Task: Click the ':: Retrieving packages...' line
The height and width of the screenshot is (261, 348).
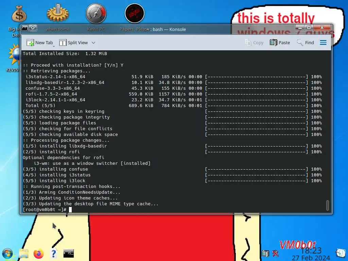Action: pyautogui.click(x=57, y=71)
